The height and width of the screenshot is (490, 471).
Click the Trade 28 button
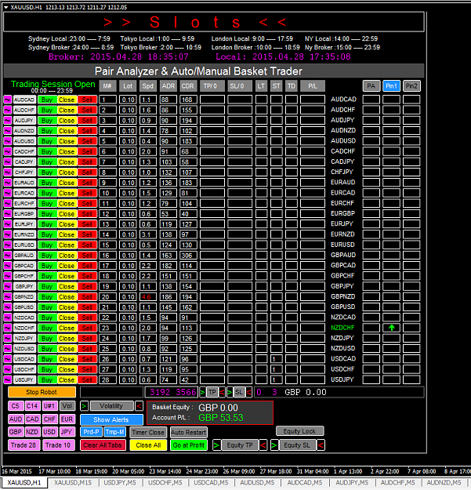coord(24,445)
